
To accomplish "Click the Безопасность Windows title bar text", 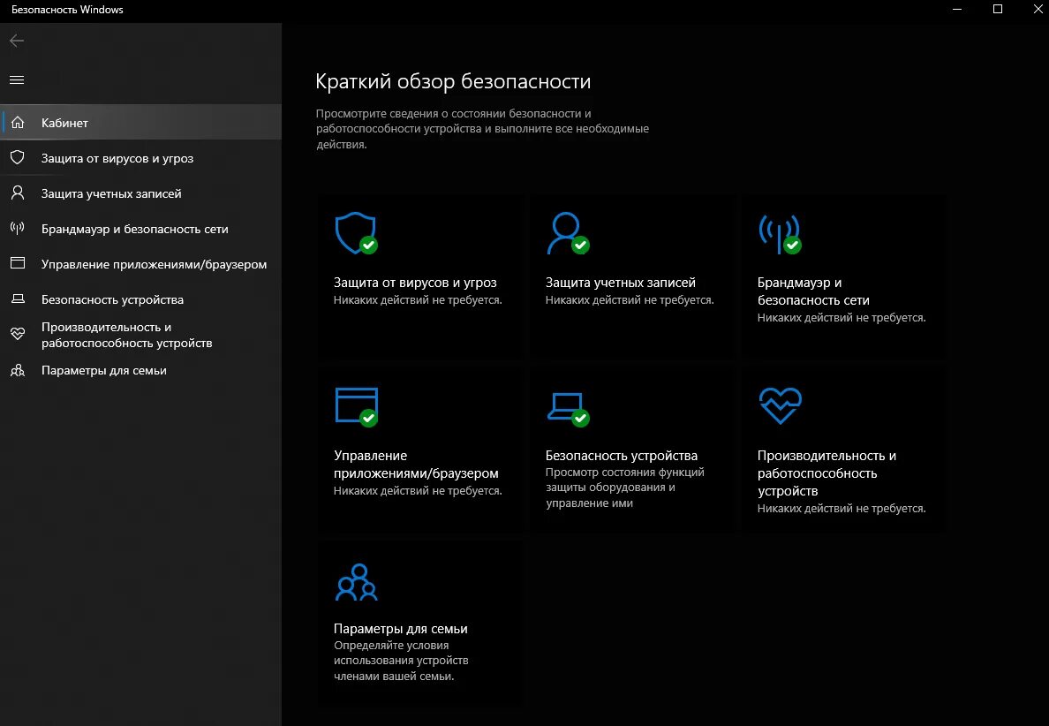I will 67,10.
